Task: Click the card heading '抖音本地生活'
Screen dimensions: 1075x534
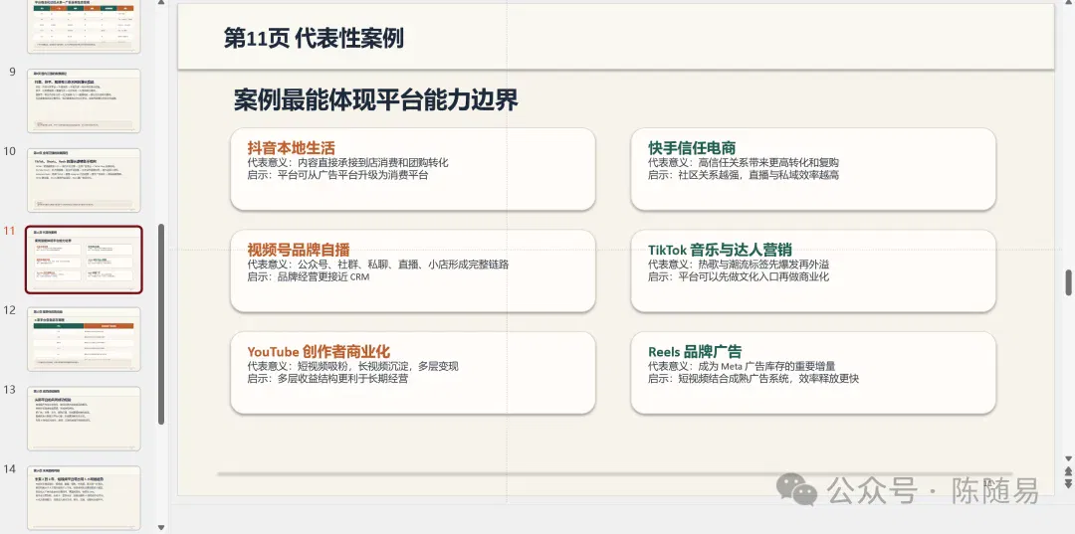Action: [x=292, y=148]
